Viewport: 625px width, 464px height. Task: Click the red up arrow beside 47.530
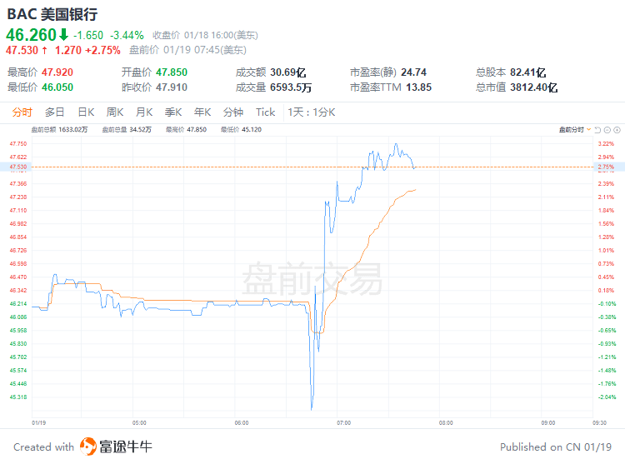pos(44,50)
